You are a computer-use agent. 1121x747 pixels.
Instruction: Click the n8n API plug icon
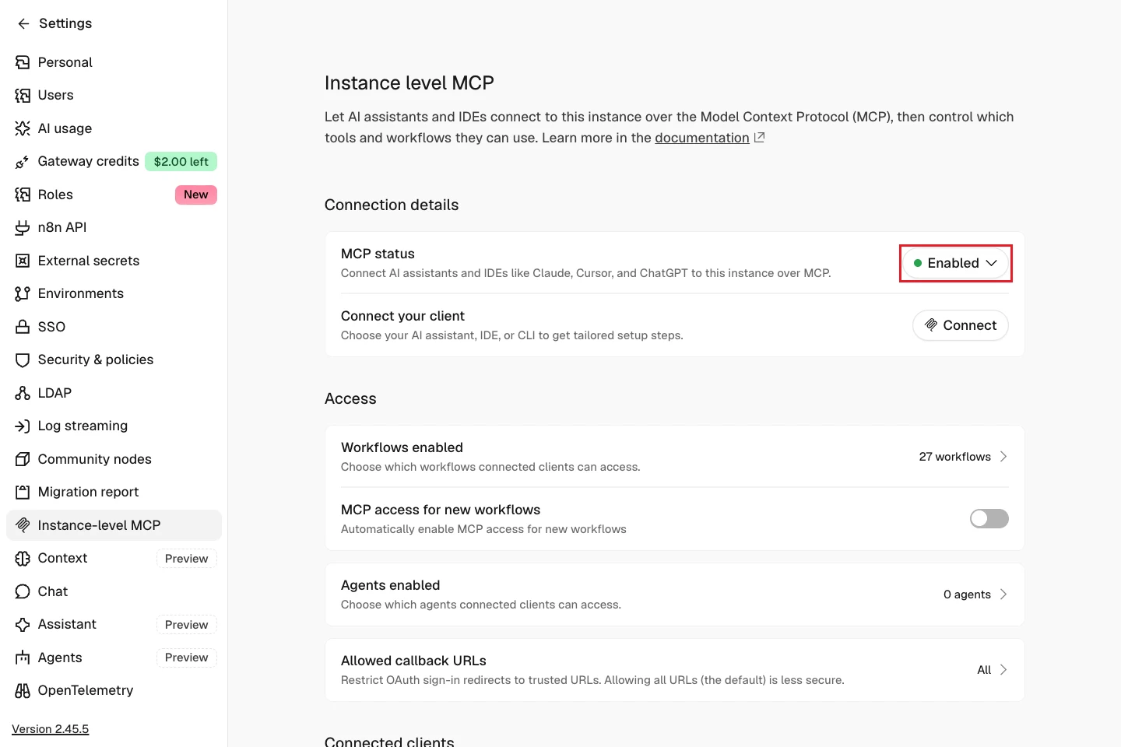coord(23,227)
